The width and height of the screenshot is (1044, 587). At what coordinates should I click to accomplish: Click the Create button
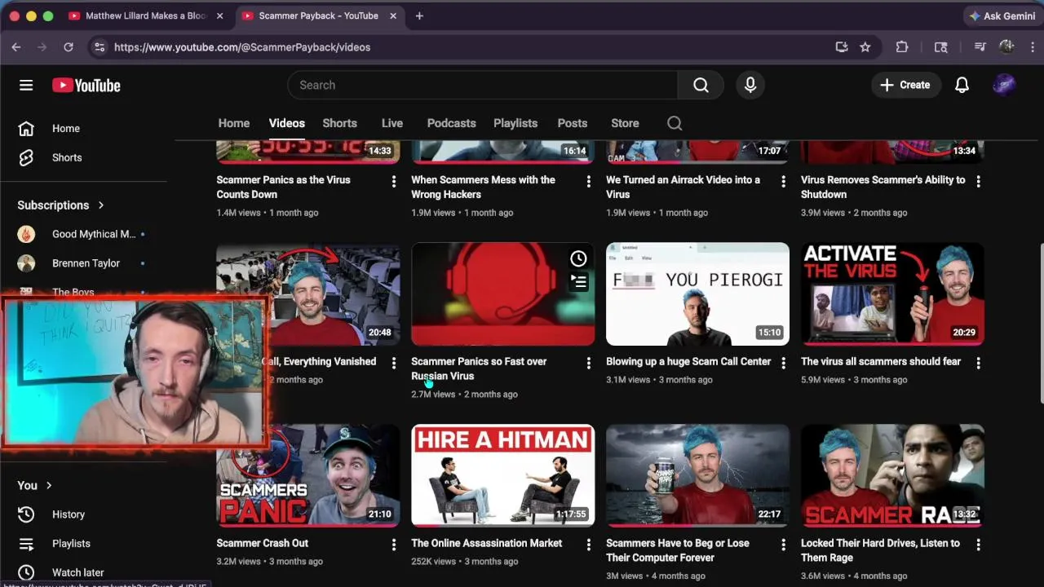tap(905, 85)
